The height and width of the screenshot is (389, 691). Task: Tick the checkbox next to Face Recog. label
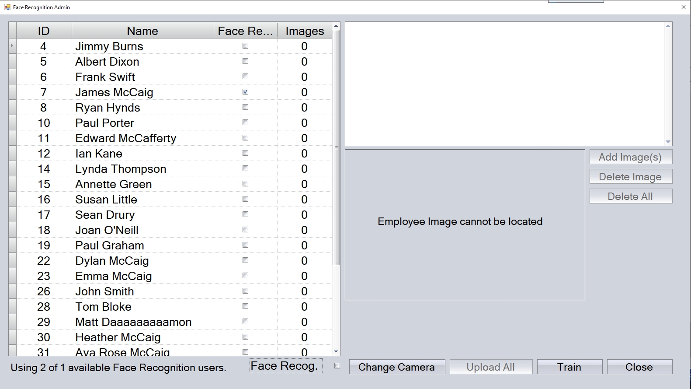(337, 366)
